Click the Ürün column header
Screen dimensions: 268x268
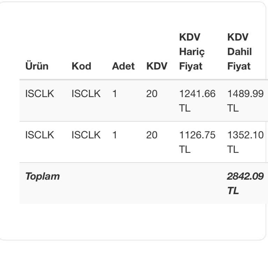click(x=37, y=66)
